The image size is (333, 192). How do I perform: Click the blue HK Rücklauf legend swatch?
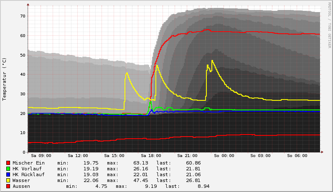coord(8,175)
